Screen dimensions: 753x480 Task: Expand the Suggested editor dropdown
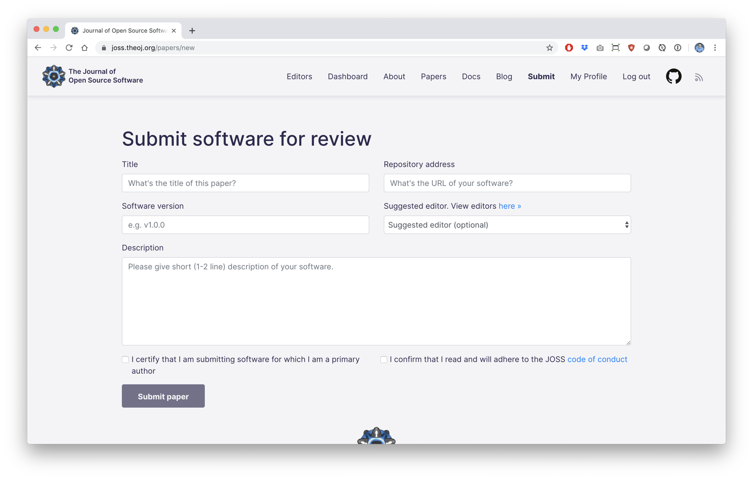(507, 225)
